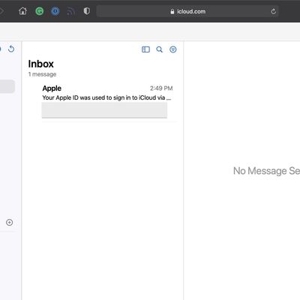Open the privacy shield report icon
The width and height of the screenshot is (300, 300).
pos(87,11)
